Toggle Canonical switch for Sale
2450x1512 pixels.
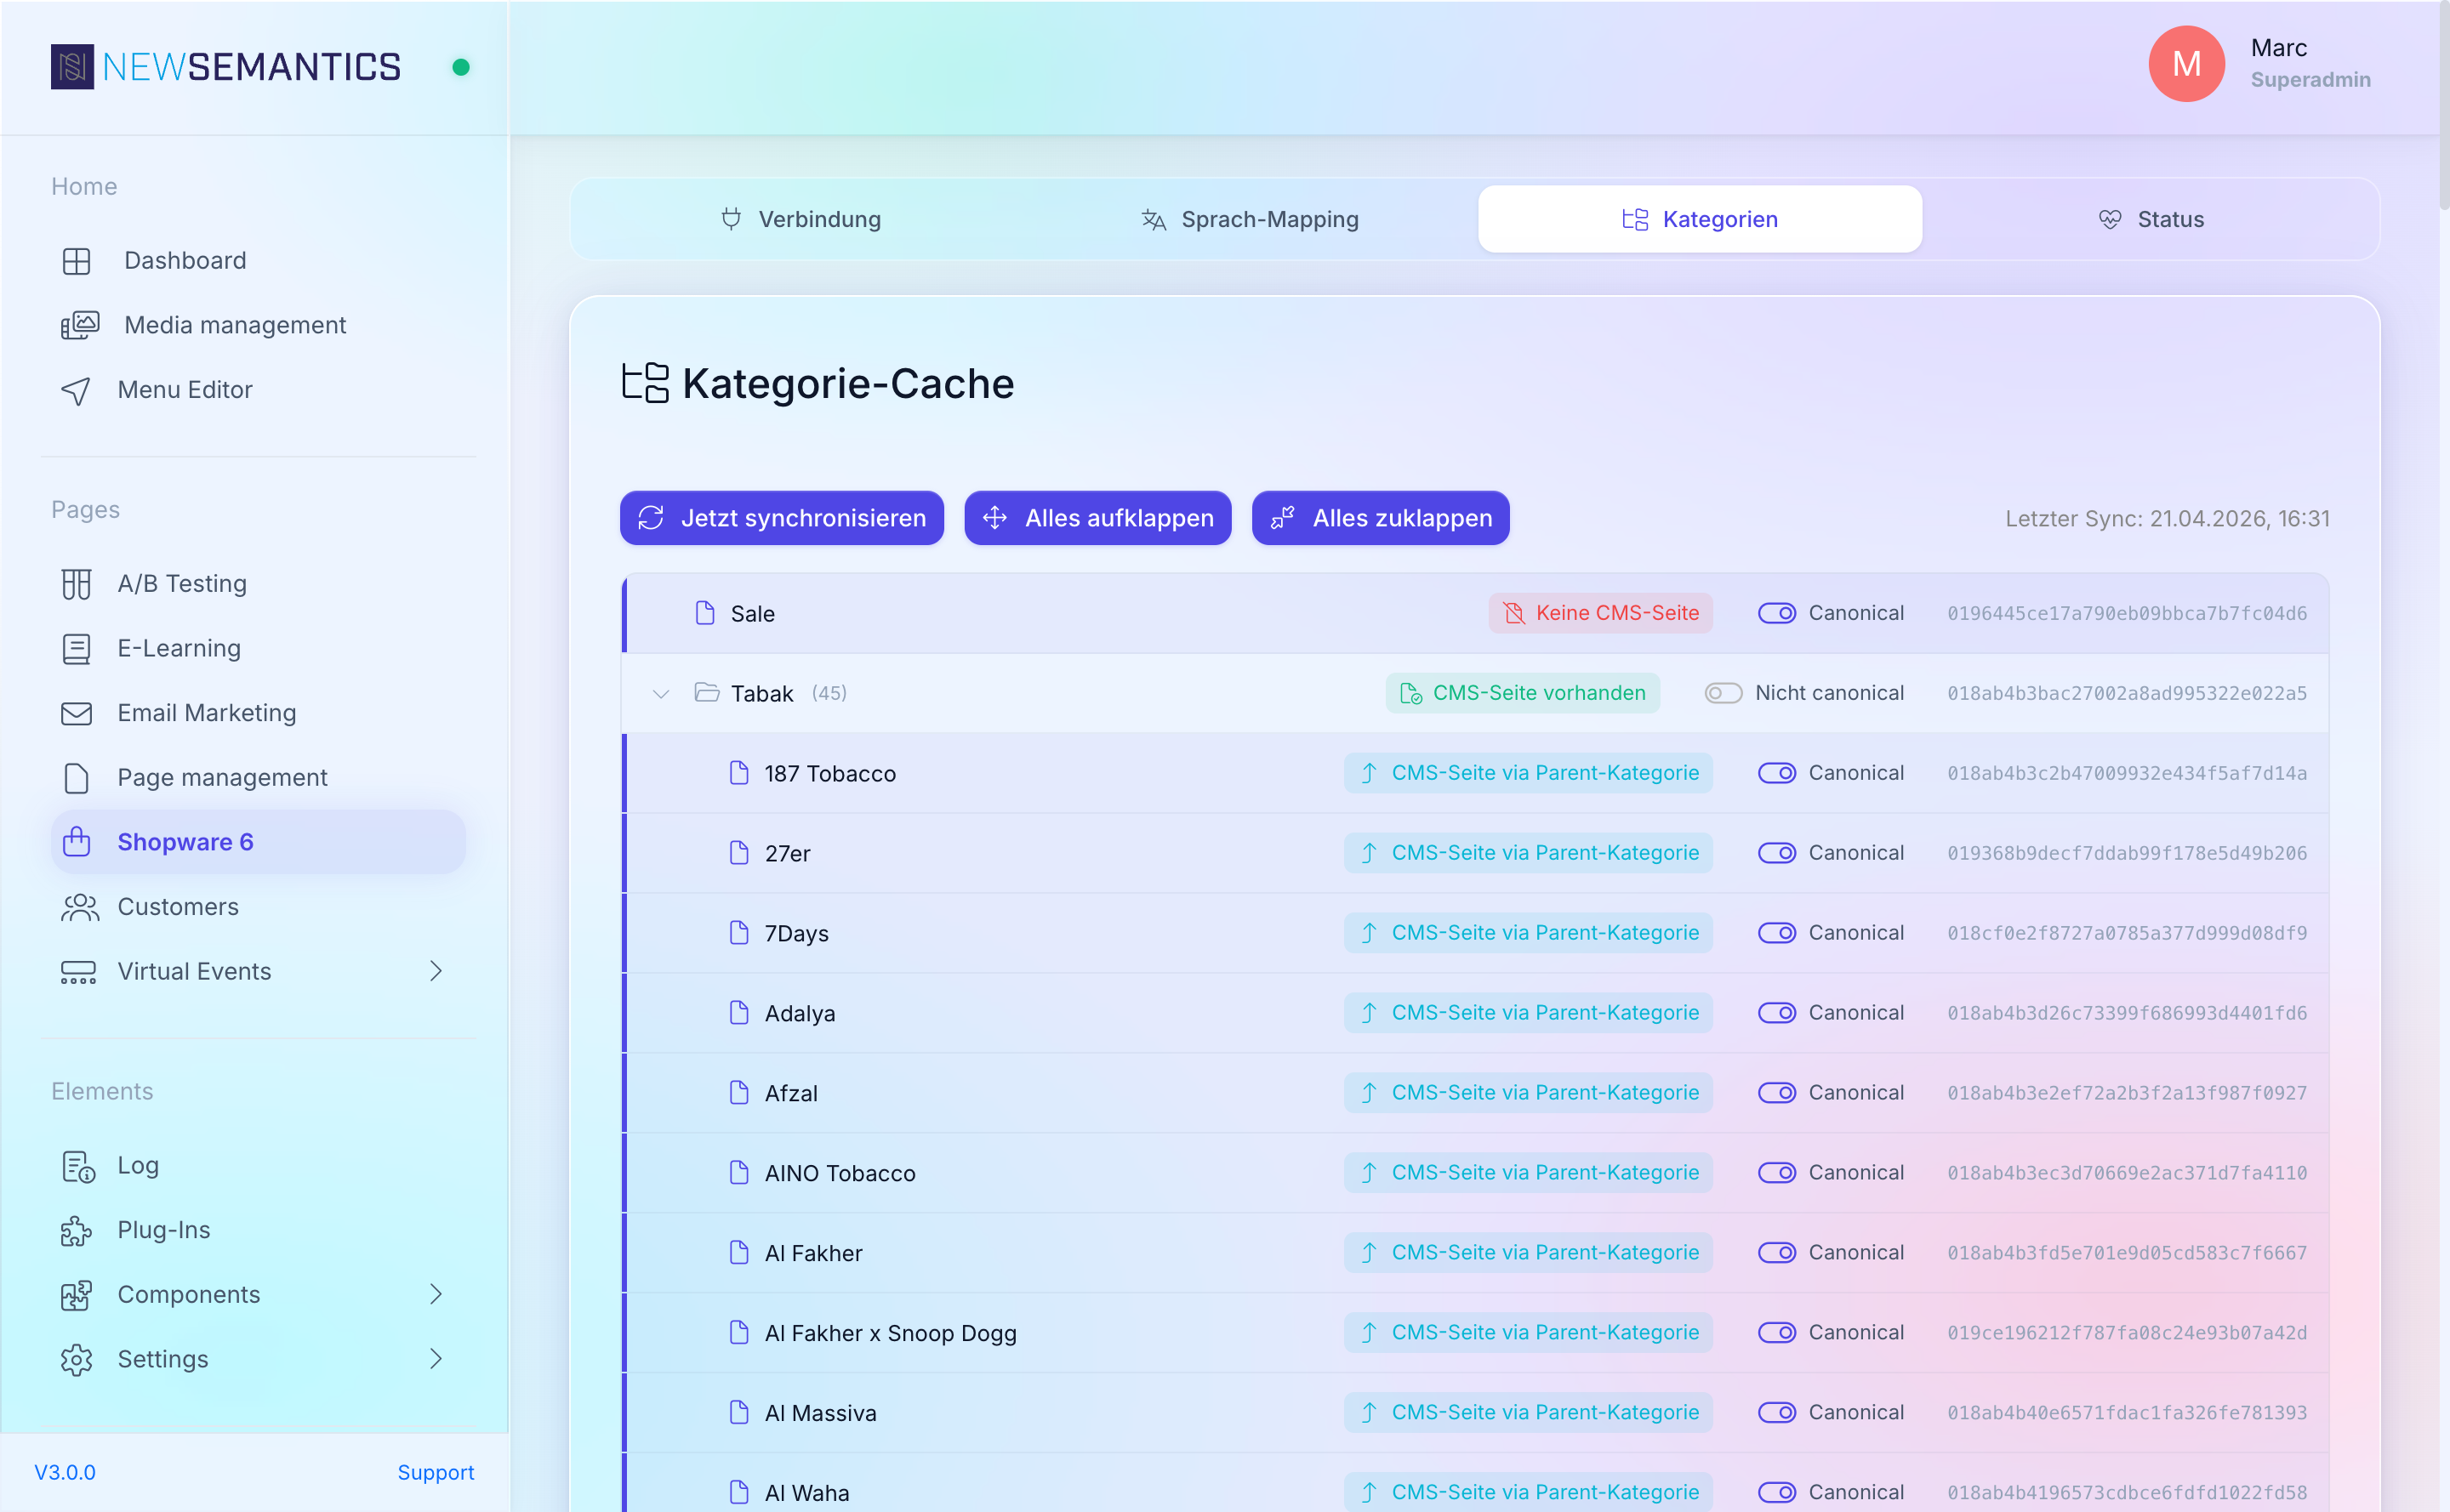(x=1777, y=613)
